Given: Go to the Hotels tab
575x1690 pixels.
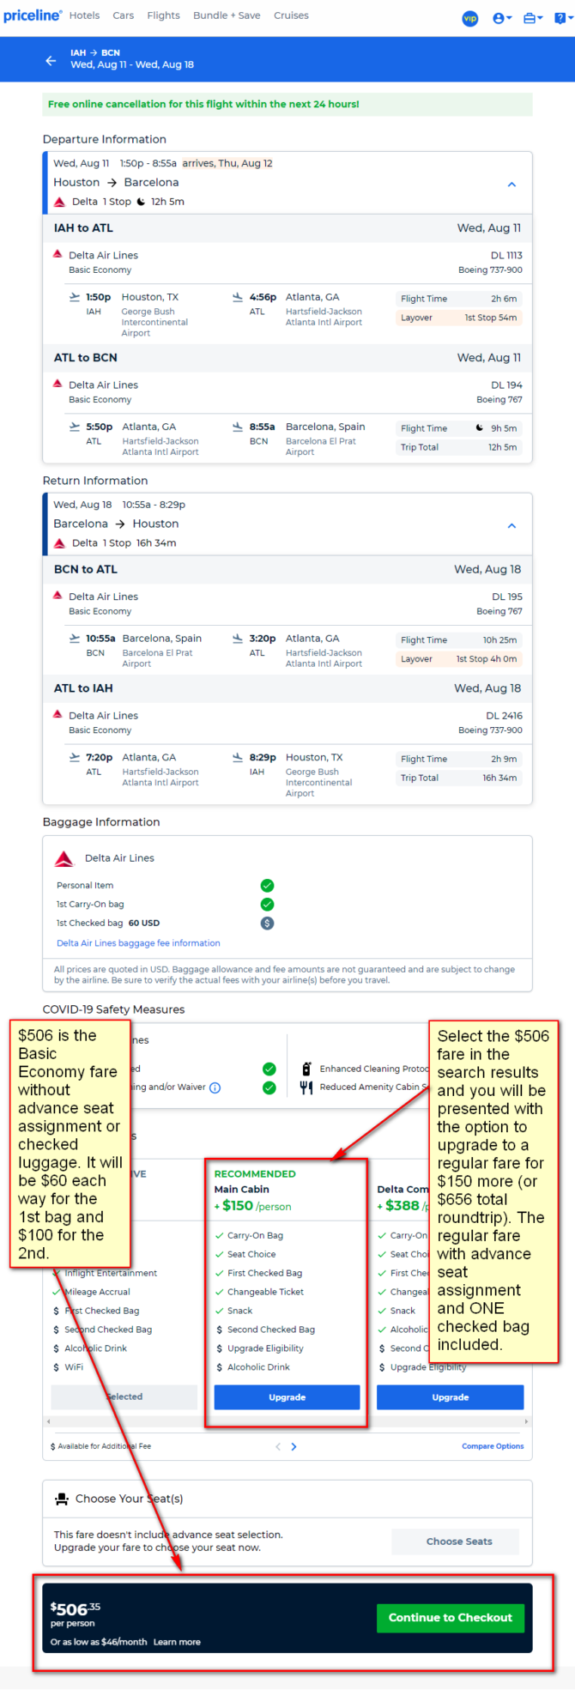Looking at the screenshot, I should coord(84,15).
